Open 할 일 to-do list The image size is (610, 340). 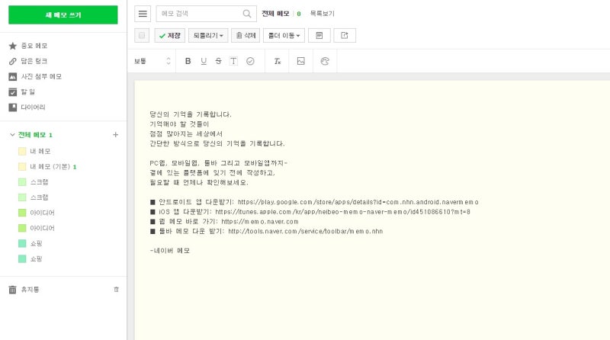27,91
